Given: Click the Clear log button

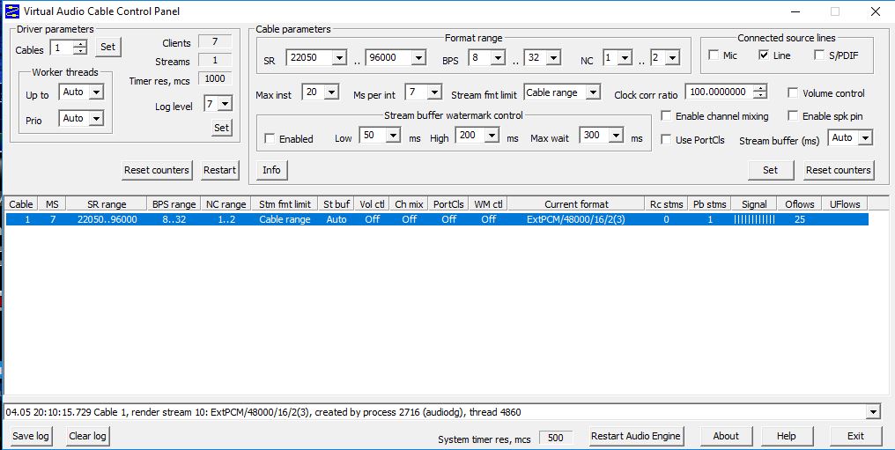Looking at the screenshot, I should point(87,436).
